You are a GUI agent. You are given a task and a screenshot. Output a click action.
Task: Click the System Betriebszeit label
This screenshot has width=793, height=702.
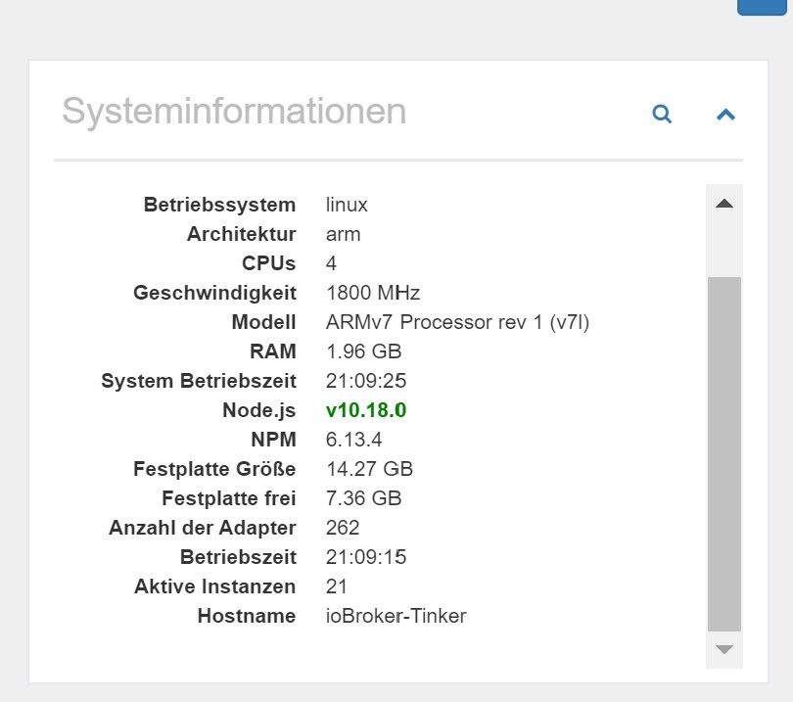pos(198,381)
